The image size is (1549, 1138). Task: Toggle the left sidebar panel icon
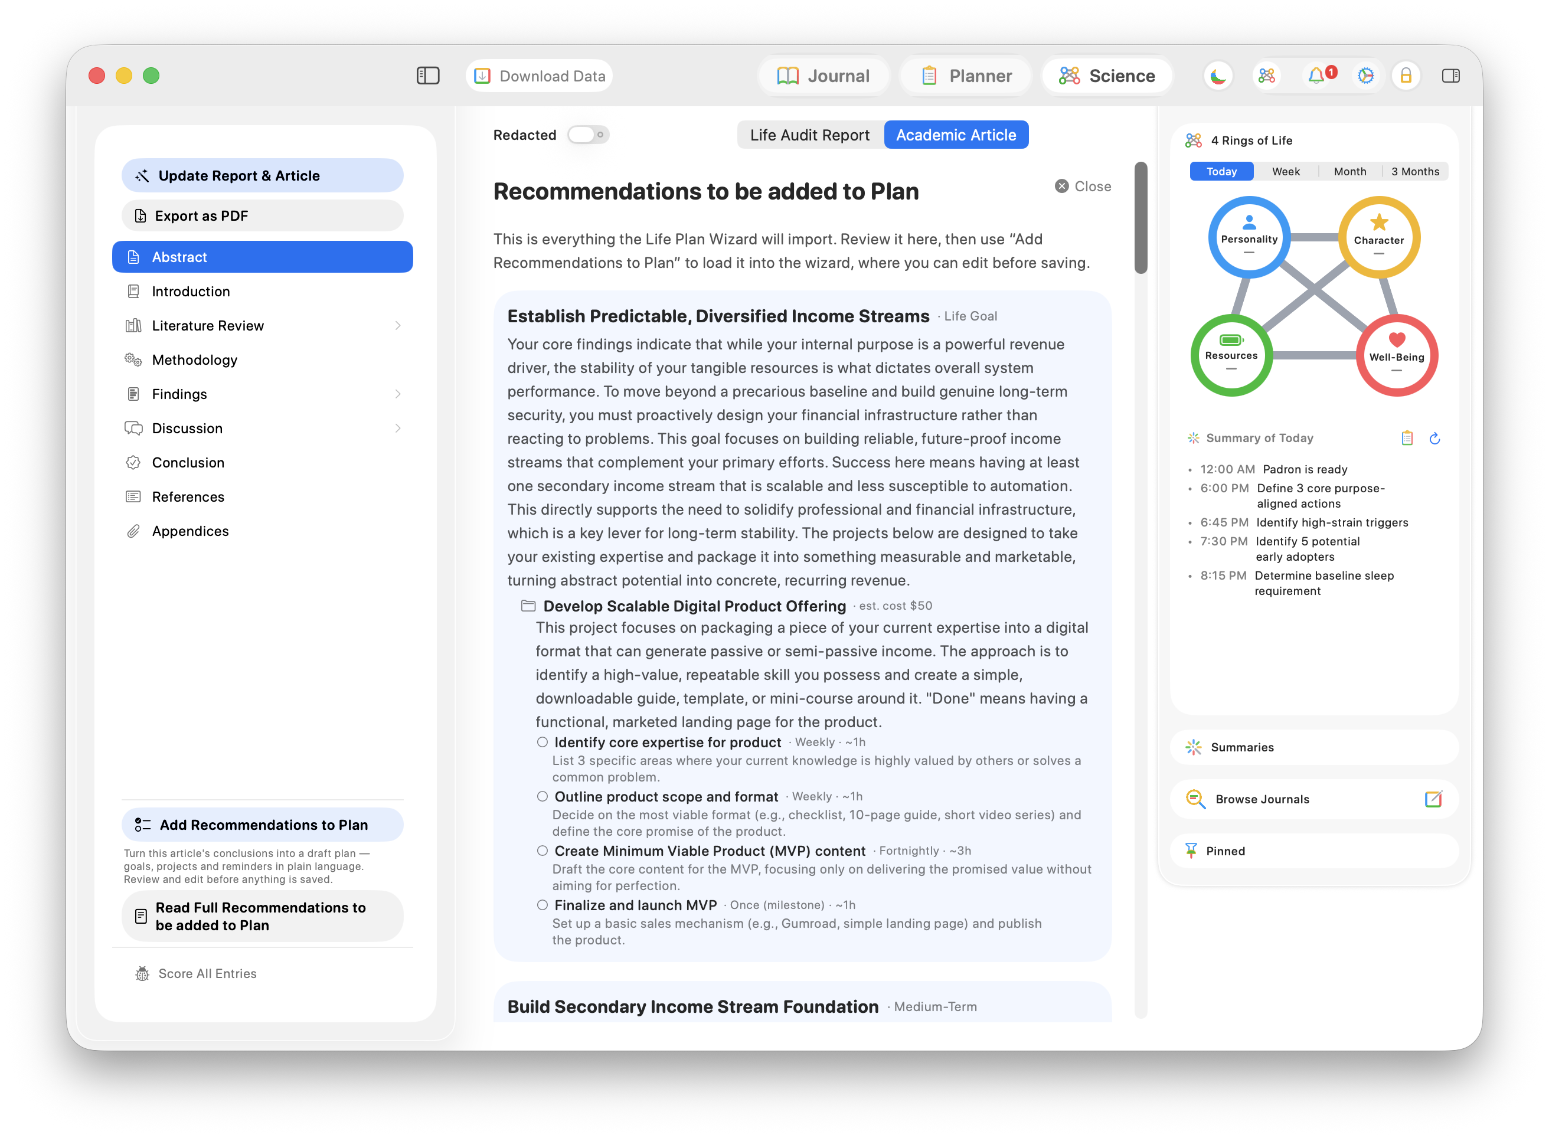(x=428, y=76)
